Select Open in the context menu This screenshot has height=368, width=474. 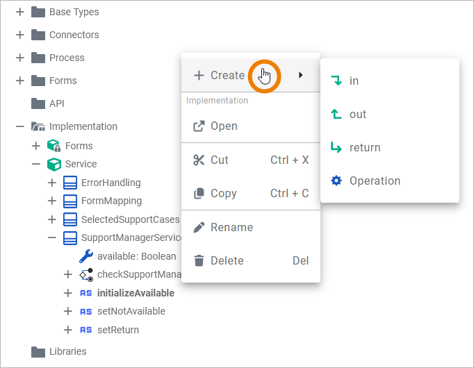(x=224, y=126)
